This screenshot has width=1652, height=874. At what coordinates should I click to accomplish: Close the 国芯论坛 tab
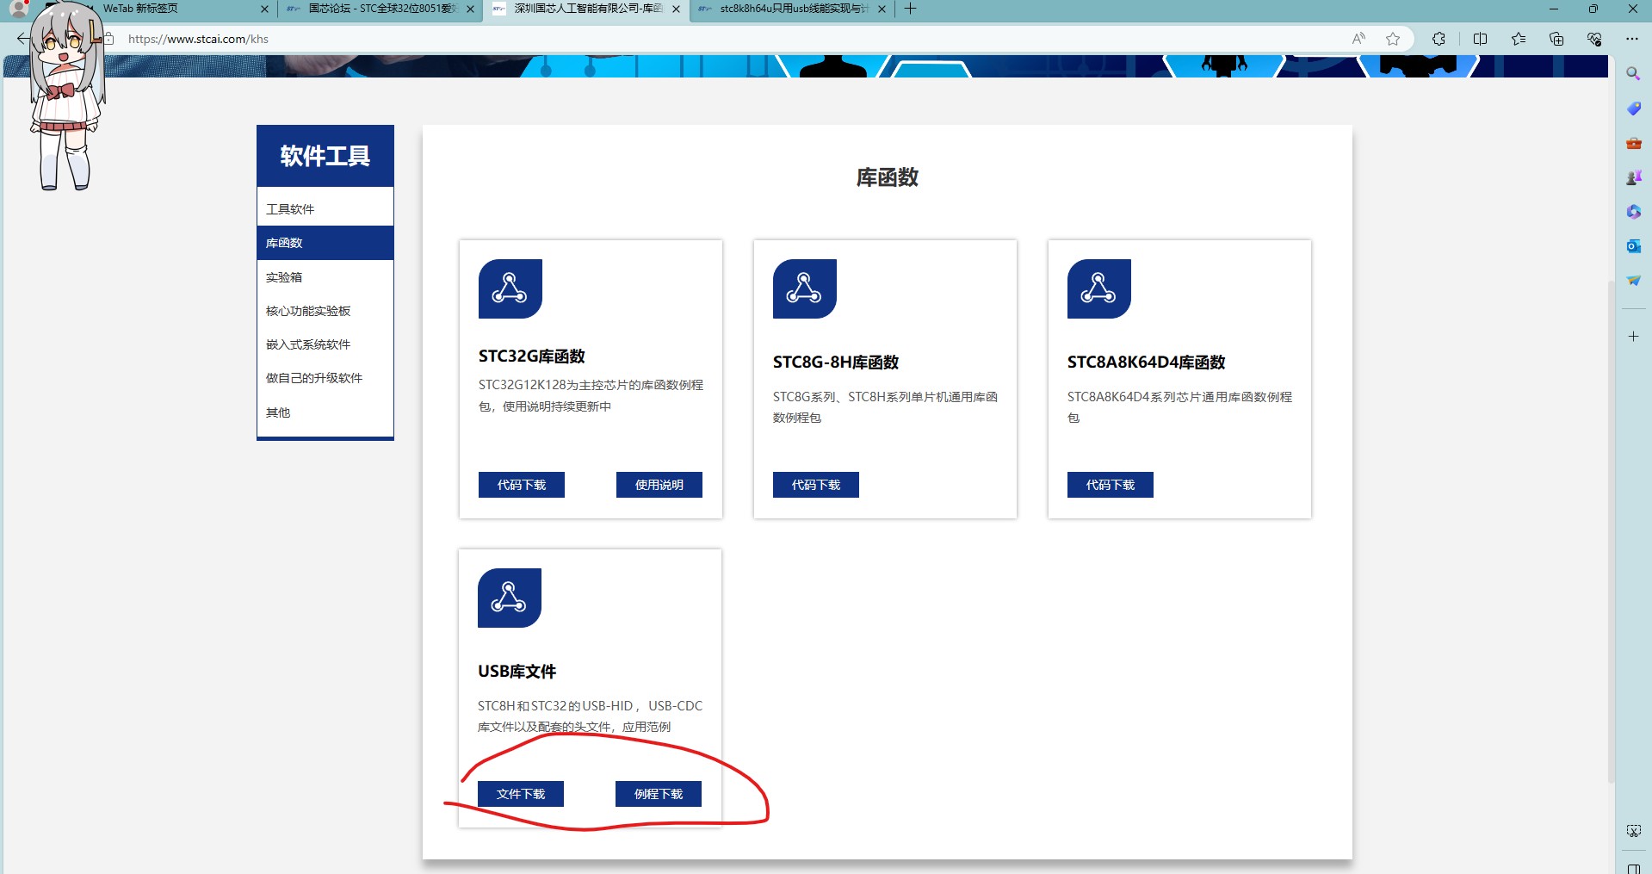(x=470, y=9)
